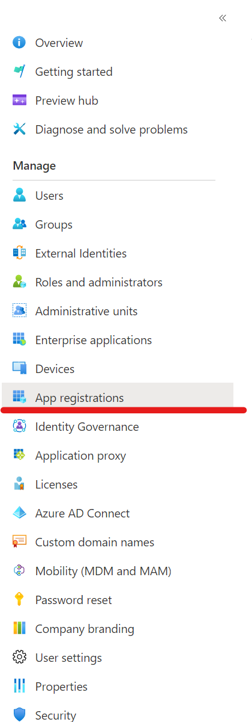
Task: Click the User settings gear icon
Action: pyautogui.click(x=19, y=658)
